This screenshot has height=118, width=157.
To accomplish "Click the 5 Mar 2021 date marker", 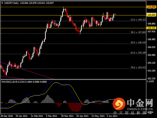I will coord(52,116).
